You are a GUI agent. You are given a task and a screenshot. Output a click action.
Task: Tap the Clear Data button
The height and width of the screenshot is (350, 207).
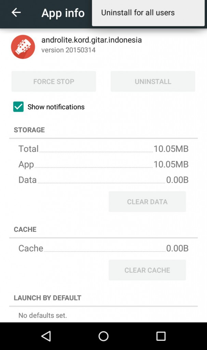point(147,202)
